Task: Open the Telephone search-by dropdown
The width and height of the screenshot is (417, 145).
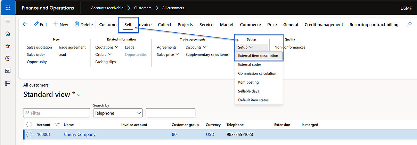Action: 118,113
